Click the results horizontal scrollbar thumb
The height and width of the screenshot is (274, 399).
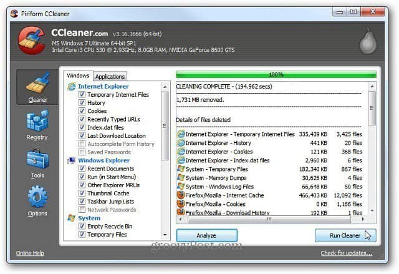[269, 219]
